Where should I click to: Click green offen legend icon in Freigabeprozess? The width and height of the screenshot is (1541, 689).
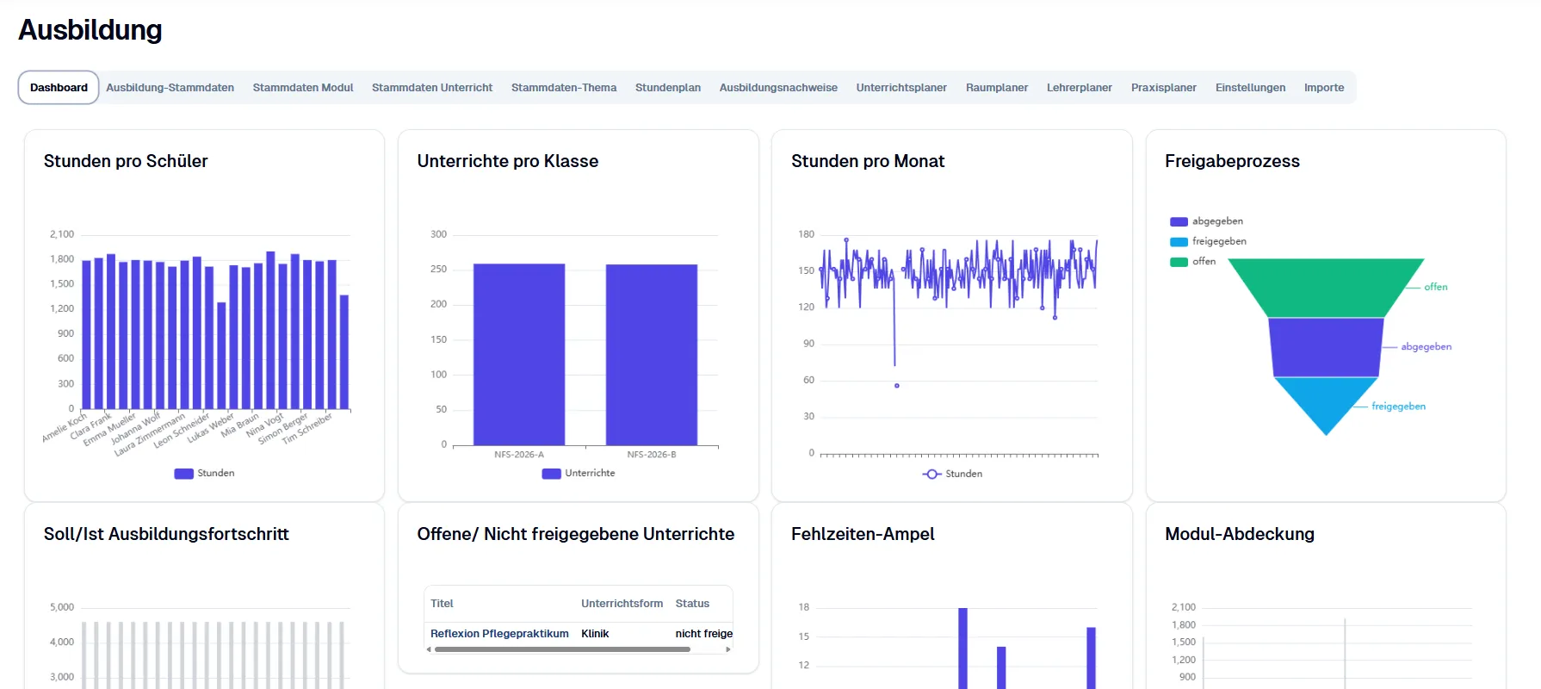[1179, 262]
